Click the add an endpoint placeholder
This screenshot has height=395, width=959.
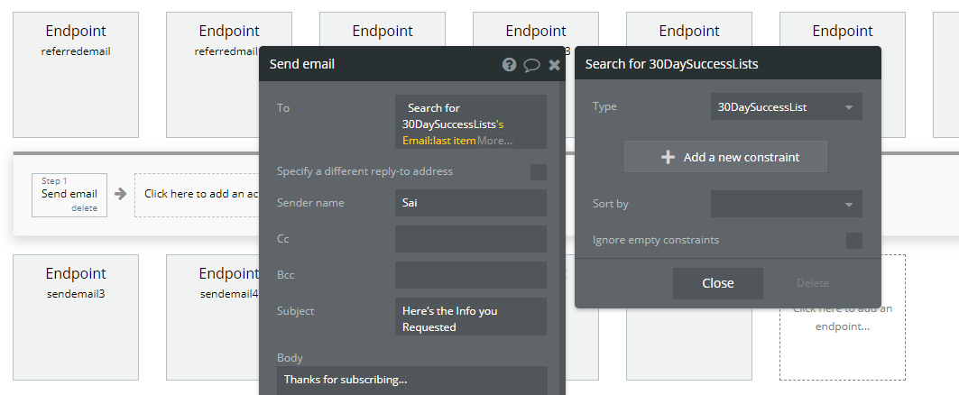coord(842,317)
